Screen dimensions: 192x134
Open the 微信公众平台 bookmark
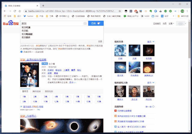pos(131,16)
